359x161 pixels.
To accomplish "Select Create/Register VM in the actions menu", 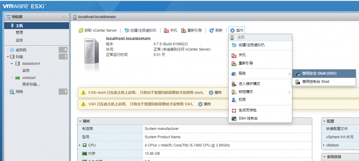I will [260, 45].
